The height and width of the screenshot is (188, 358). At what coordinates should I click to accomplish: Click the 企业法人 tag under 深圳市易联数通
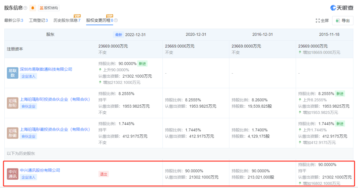pyautogui.click(x=28, y=76)
